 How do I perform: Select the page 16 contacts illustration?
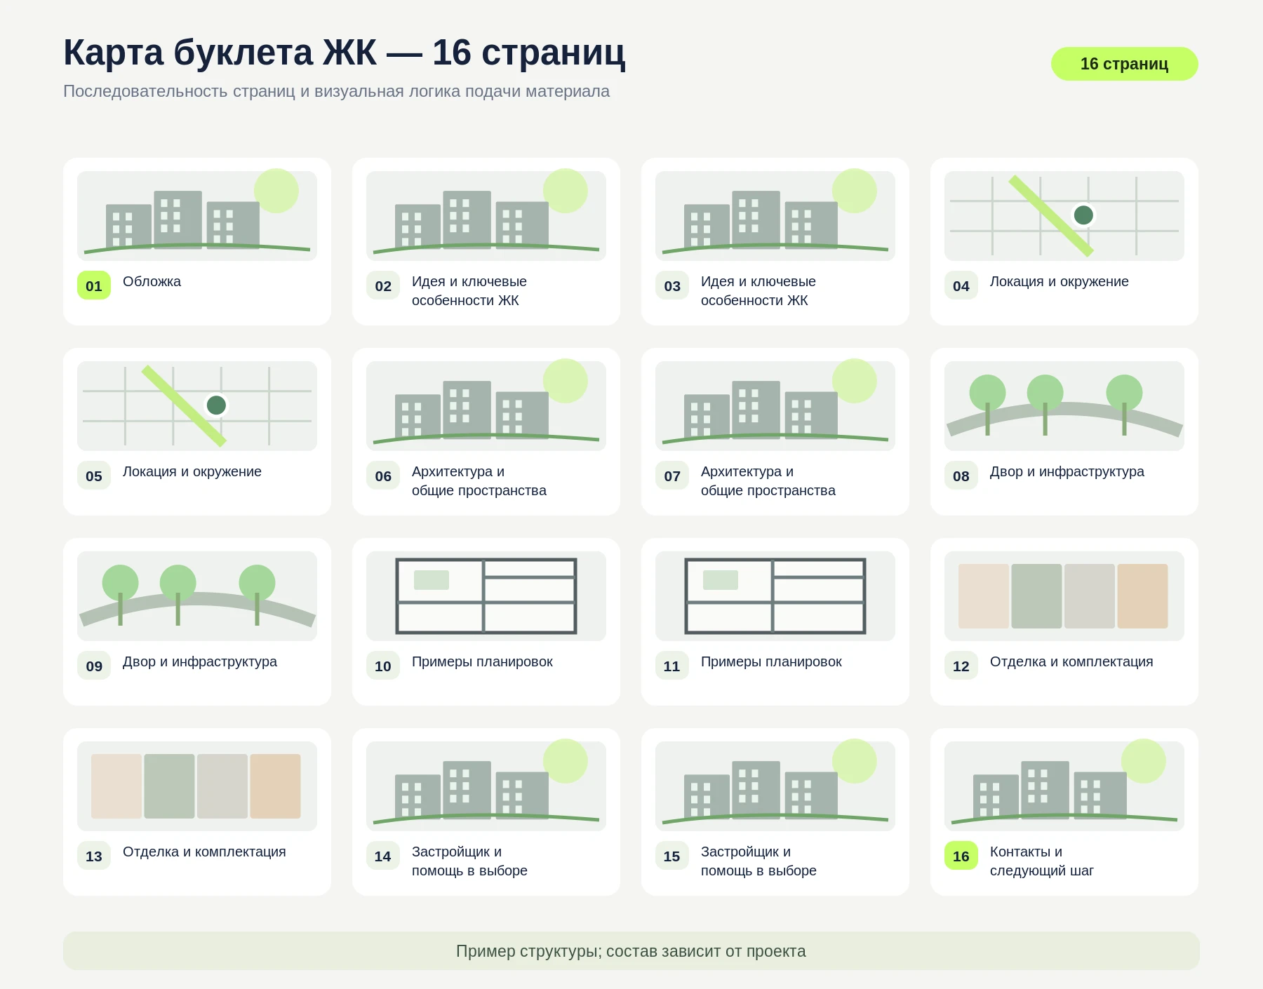pos(1064,786)
